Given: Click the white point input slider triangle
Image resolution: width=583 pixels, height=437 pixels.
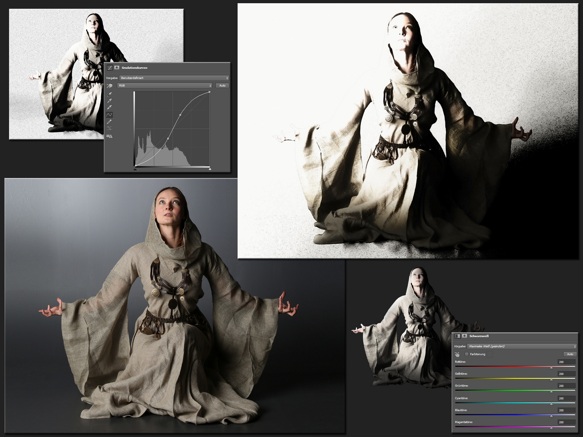Looking at the screenshot, I should point(210,169).
